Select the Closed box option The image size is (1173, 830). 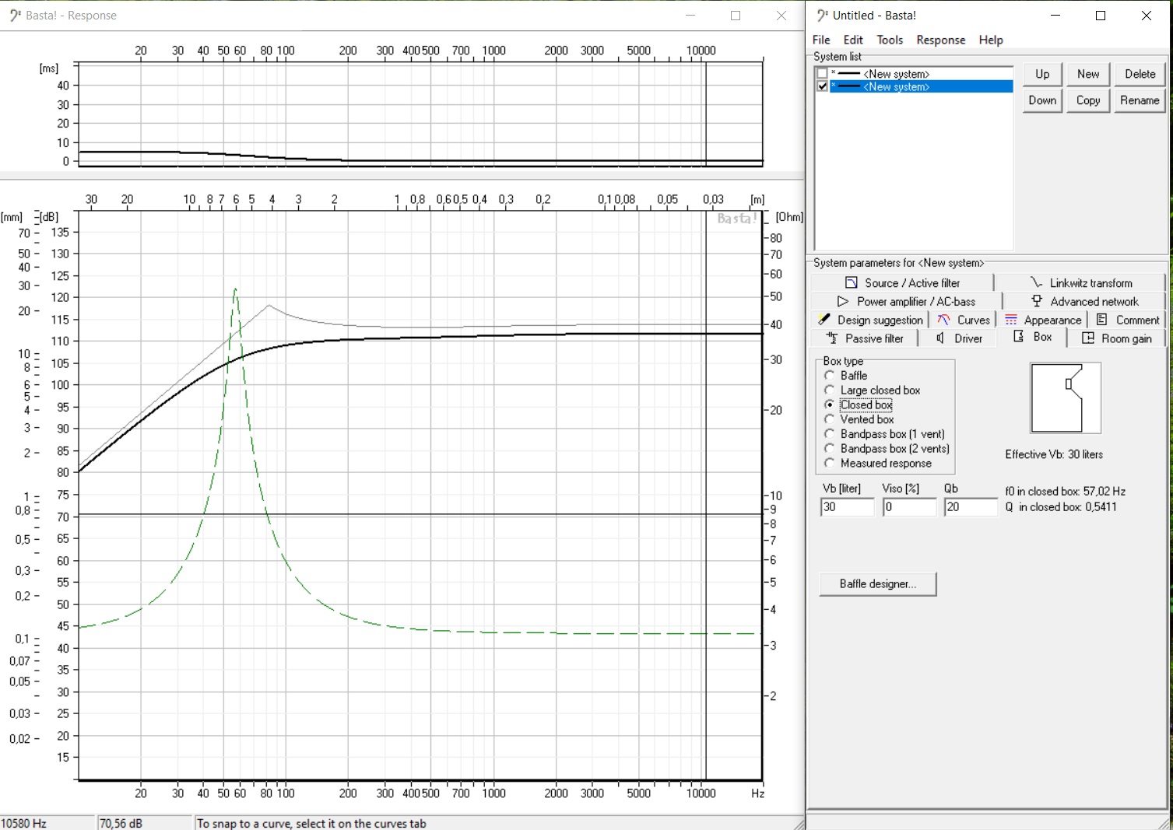tap(858, 404)
